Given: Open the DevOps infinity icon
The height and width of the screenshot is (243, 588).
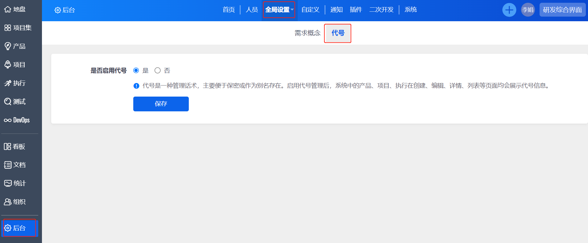Looking at the screenshot, I should coord(8,120).
